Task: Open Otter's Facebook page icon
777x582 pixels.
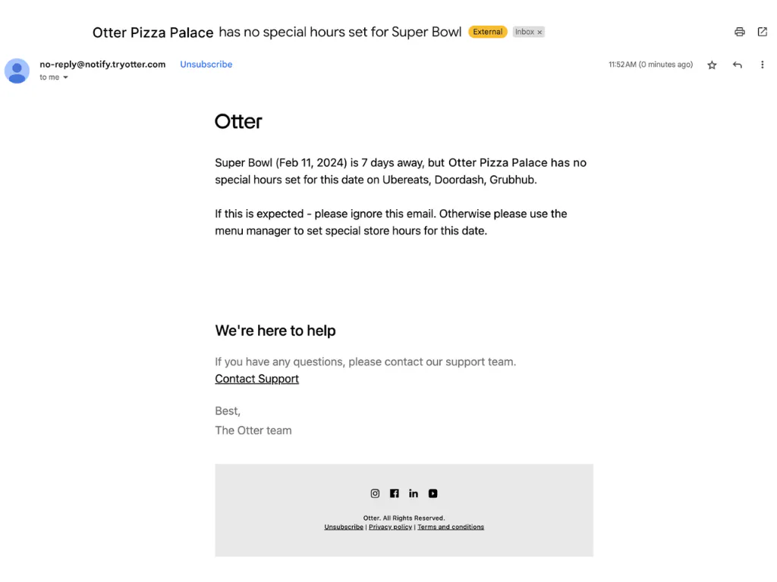Action: 395,493
